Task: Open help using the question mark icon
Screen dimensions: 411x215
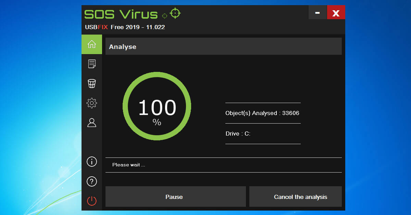Action: [x=91, y=181]
